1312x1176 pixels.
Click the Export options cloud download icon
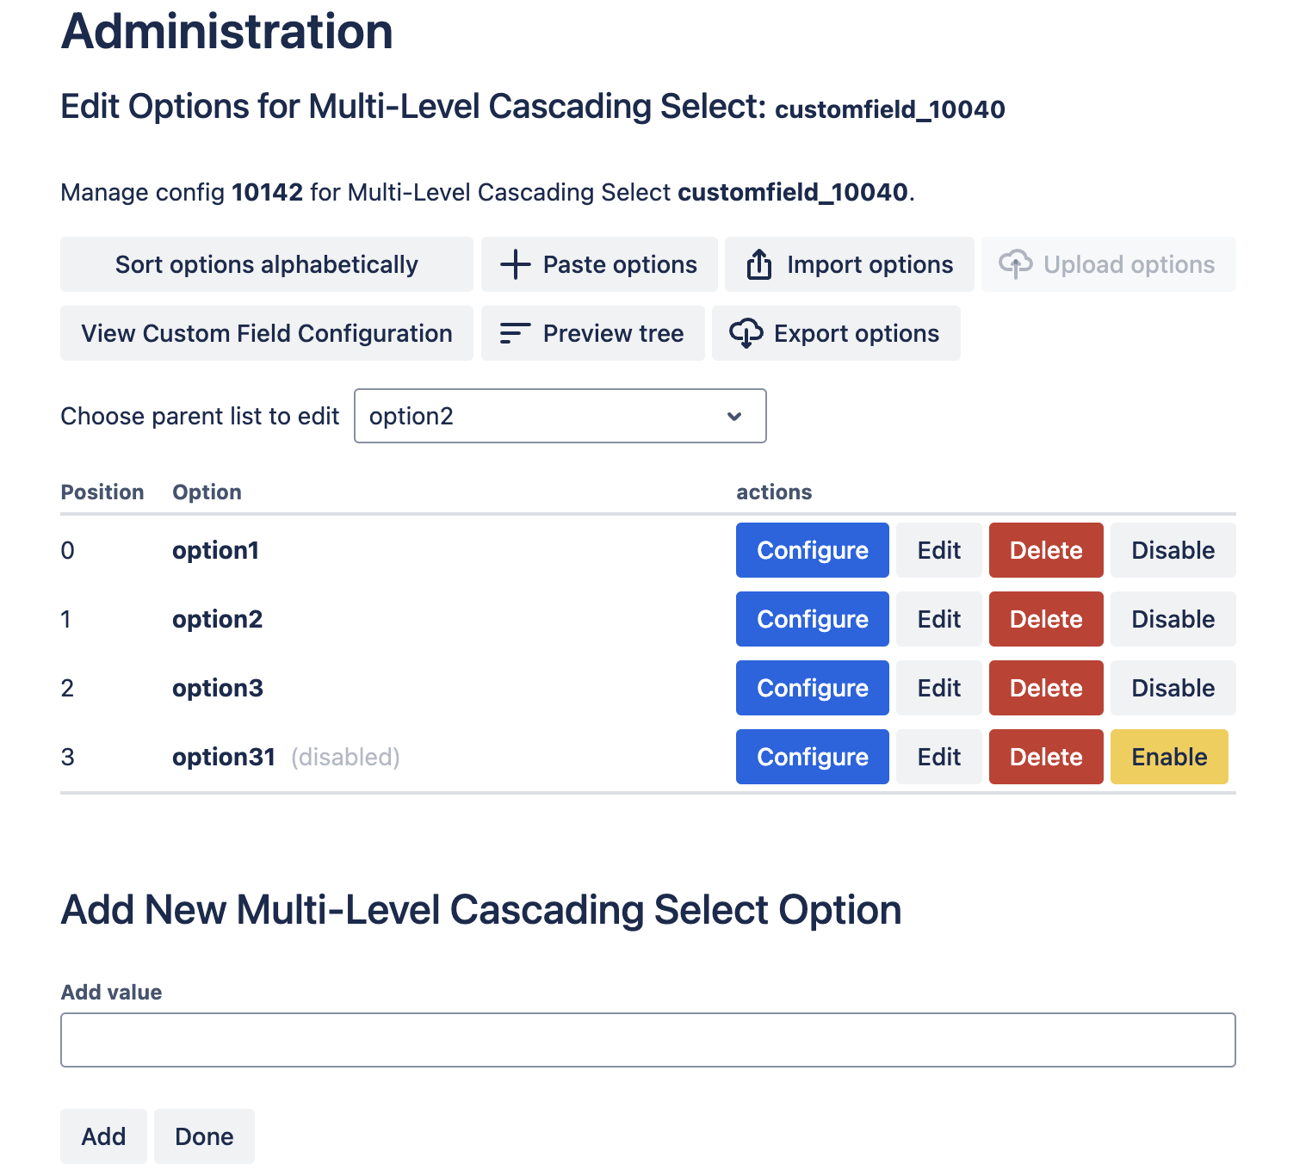pyautogui.click(x=746, y=333)
